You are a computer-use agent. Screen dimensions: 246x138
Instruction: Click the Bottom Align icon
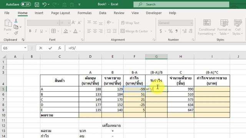click(x=101, y=23)
